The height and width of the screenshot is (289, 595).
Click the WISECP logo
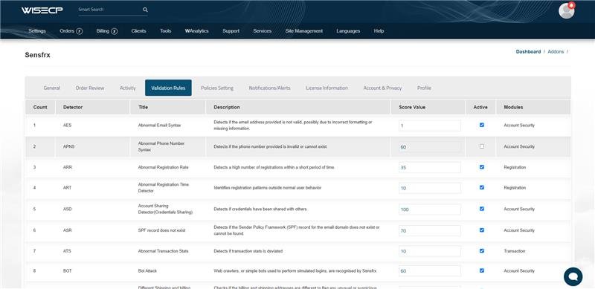[42, 10]
